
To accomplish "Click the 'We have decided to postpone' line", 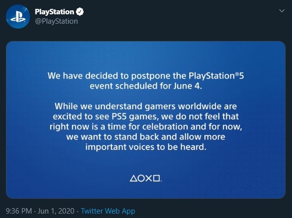I will pyautogui.click(x=146, y=76).
